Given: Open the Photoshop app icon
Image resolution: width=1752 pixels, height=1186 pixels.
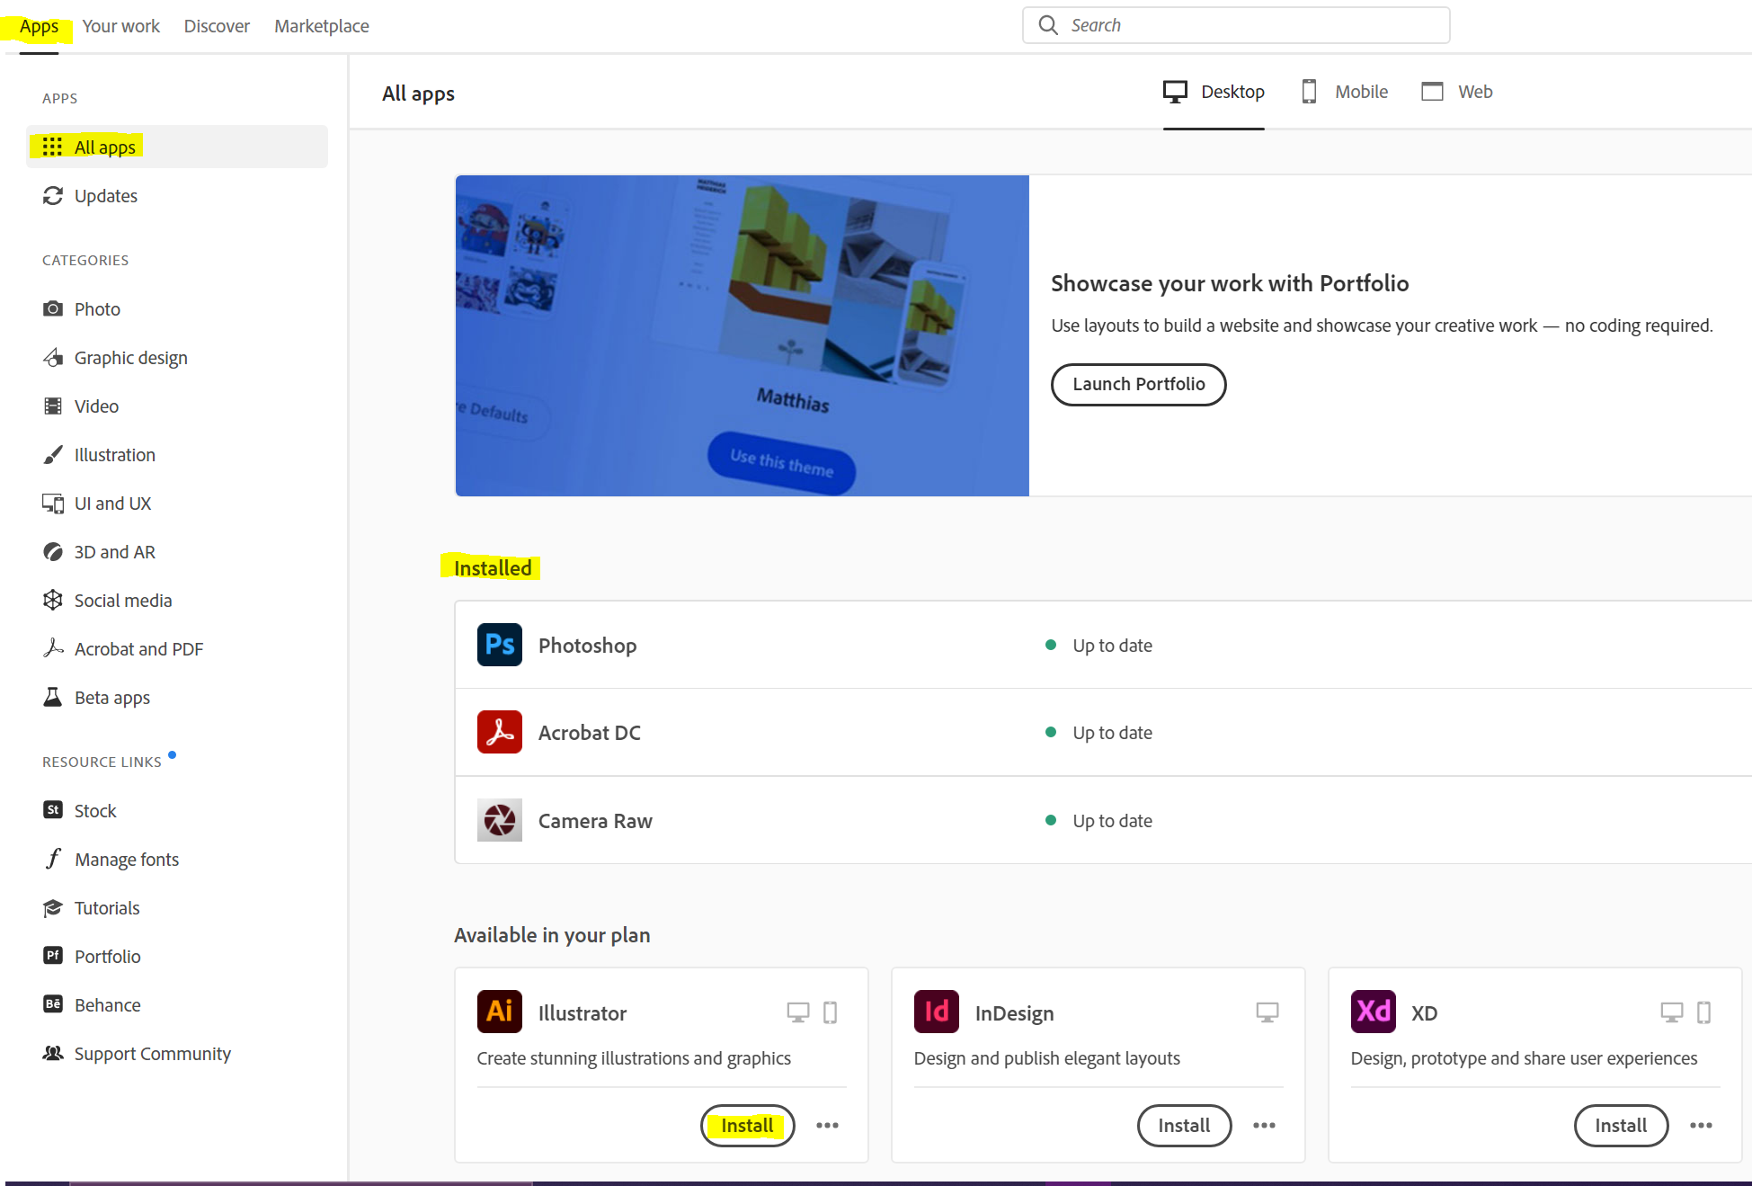Looking at the screenshot, I should tap(499, 645).
